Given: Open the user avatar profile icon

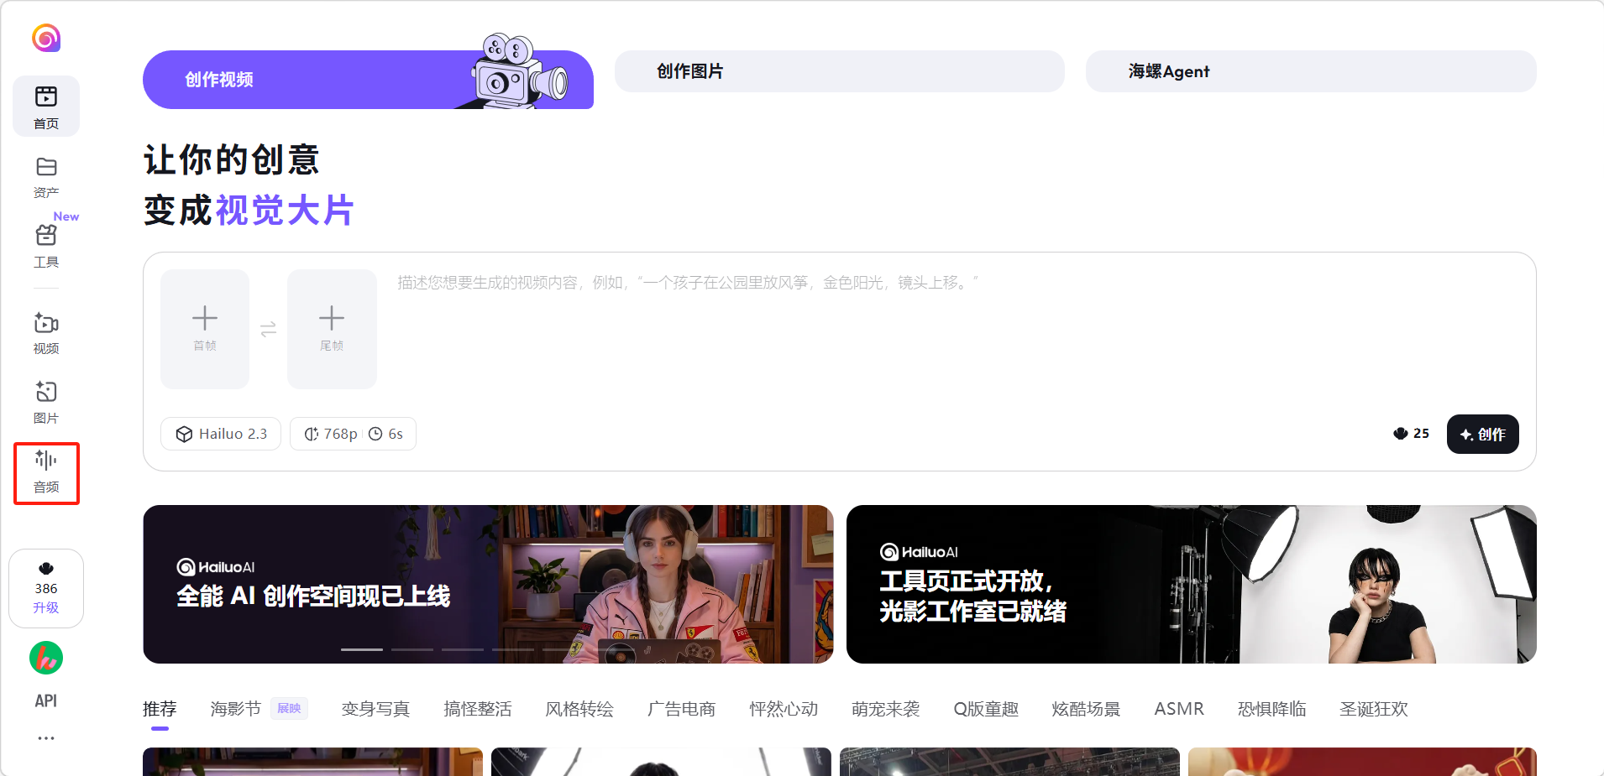Looking at the screenshot, I should pos(46,659).
